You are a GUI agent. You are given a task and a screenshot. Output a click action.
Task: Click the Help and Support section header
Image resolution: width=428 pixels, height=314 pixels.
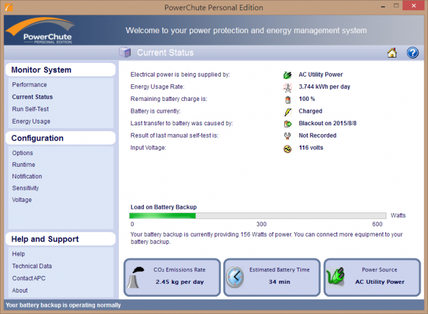(x=60, y=239)
